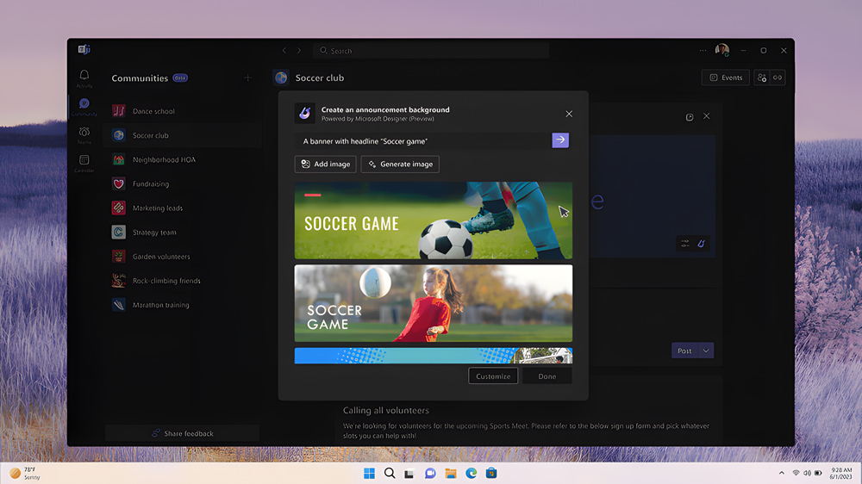Open Garden volunteers community
Screen dimensions: 862x484
(181, 256)
